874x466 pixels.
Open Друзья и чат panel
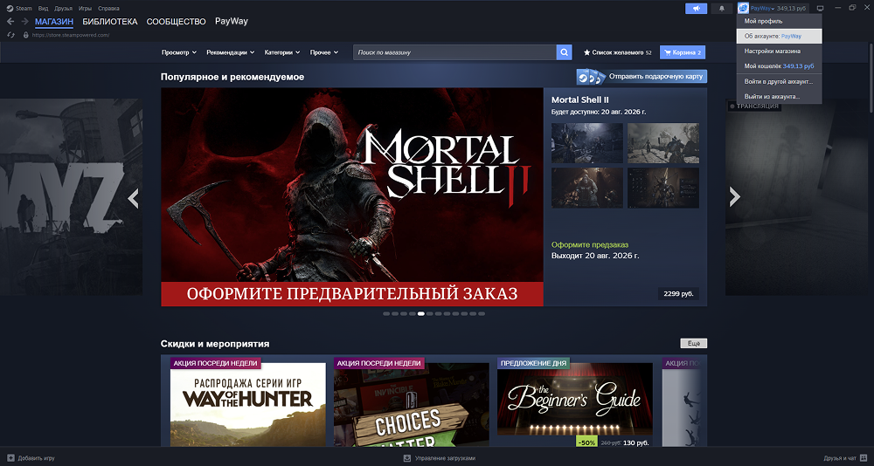(845, 458)
